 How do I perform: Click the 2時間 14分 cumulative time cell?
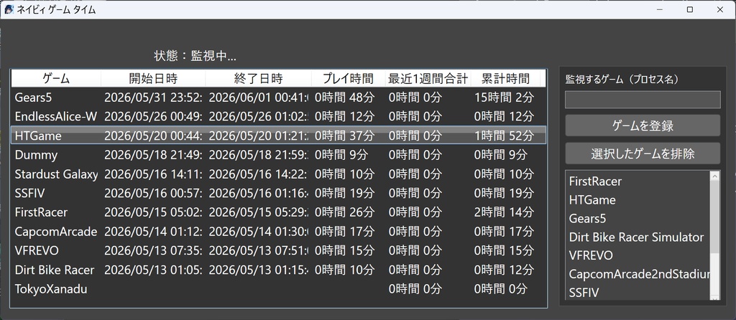tap(504, 212)
